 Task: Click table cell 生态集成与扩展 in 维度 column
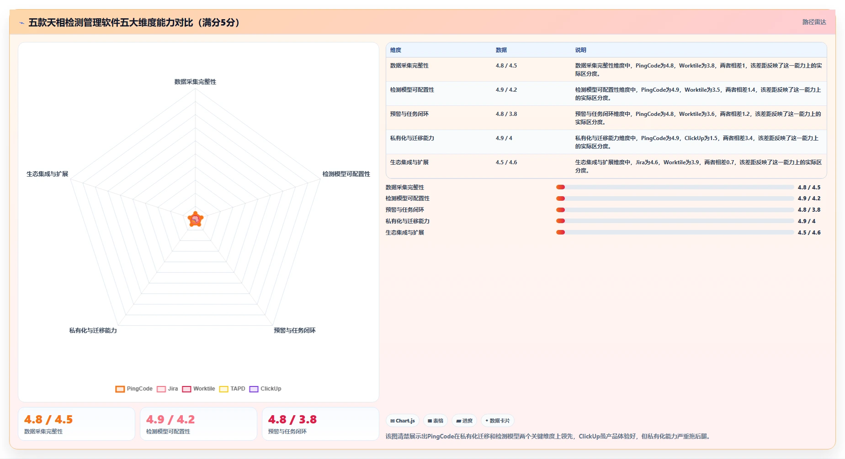coord(409,162)
